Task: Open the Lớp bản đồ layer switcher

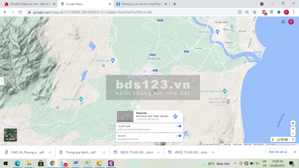Action: 10,135
